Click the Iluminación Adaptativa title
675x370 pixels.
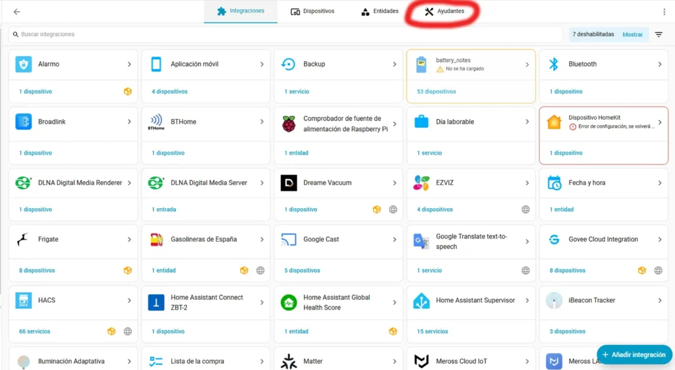coord(71,361)
